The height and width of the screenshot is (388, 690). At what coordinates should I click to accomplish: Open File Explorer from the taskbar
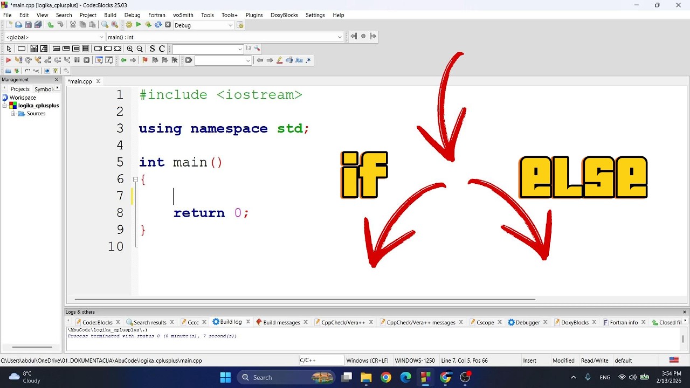pyautogui.click(x=366, y=377)
